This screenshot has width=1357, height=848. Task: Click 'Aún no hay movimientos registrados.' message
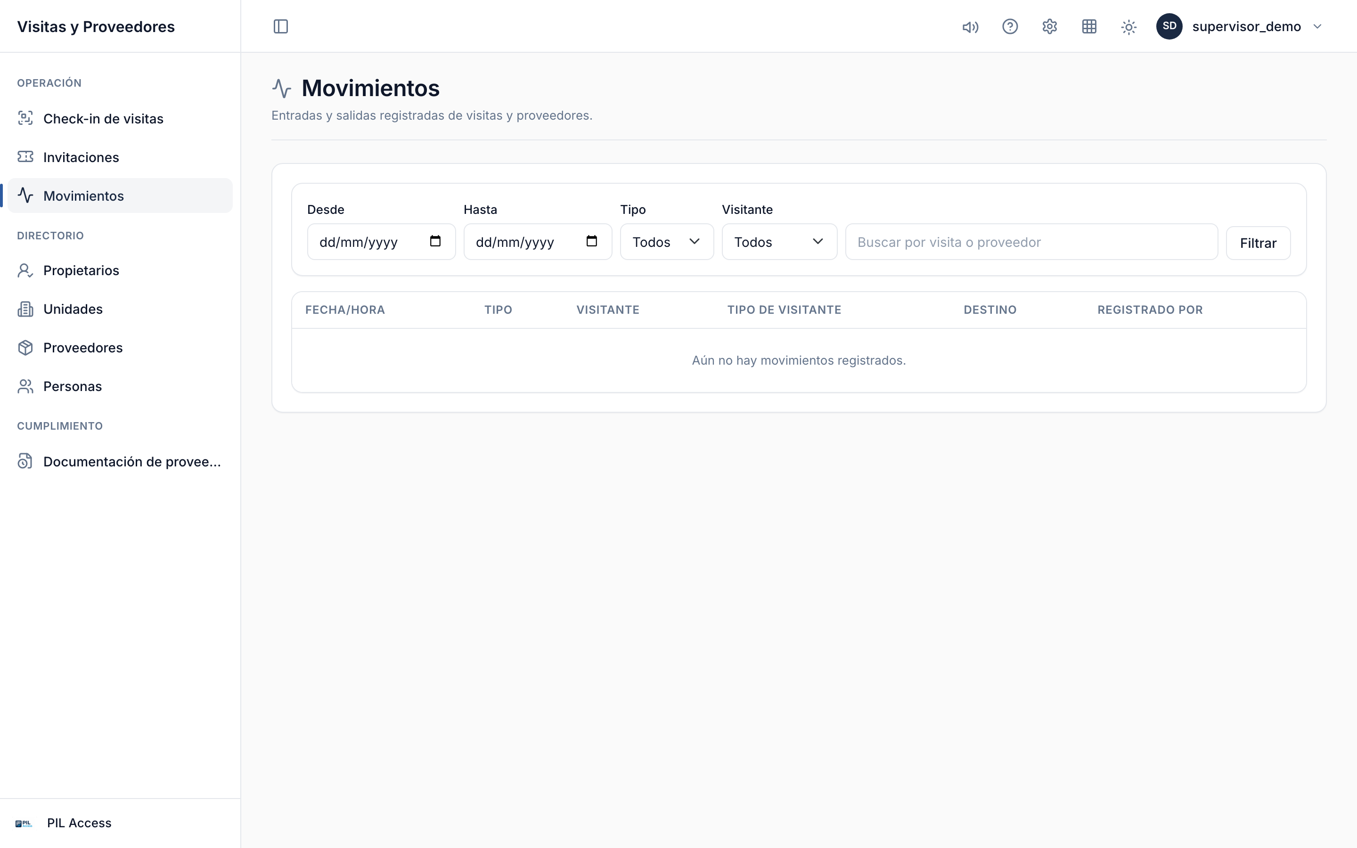[x=799, y=360]
